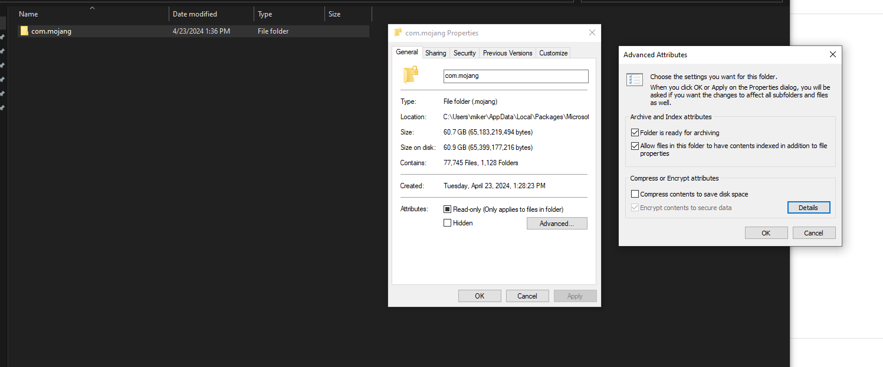Click the File folder (.mojang) type text
Screen dimensions: 883x367
470,101
